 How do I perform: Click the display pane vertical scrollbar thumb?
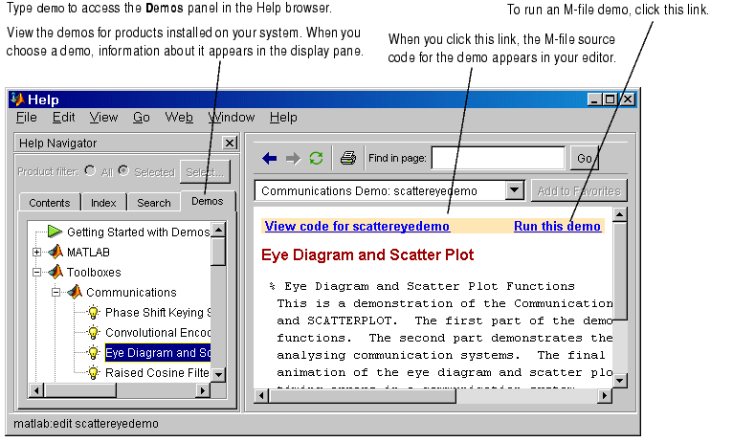coord(620,271)
